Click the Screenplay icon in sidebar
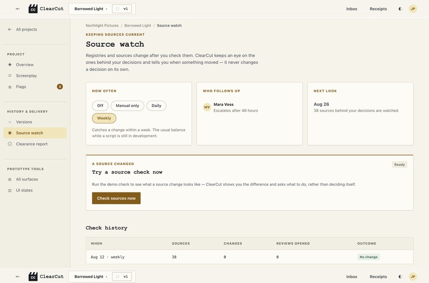The width and height of the screenshot is (429, 283). [10, 76]
